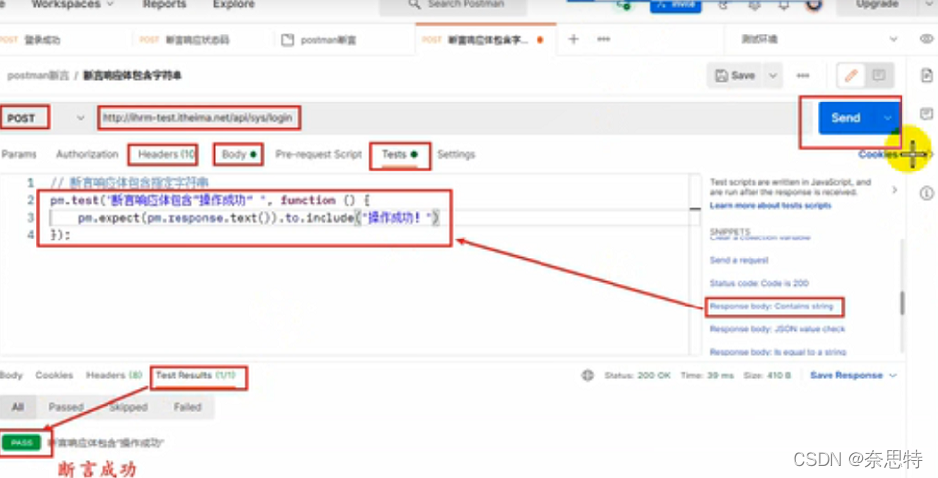Switch to Pre-request Script tab
Image resolution: width=938 pixels, height=478 pixels.
pos(319,154)
